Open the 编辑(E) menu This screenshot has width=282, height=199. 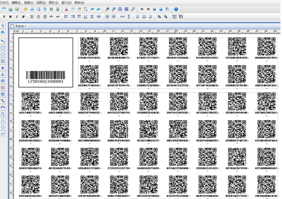pos(16,3)
